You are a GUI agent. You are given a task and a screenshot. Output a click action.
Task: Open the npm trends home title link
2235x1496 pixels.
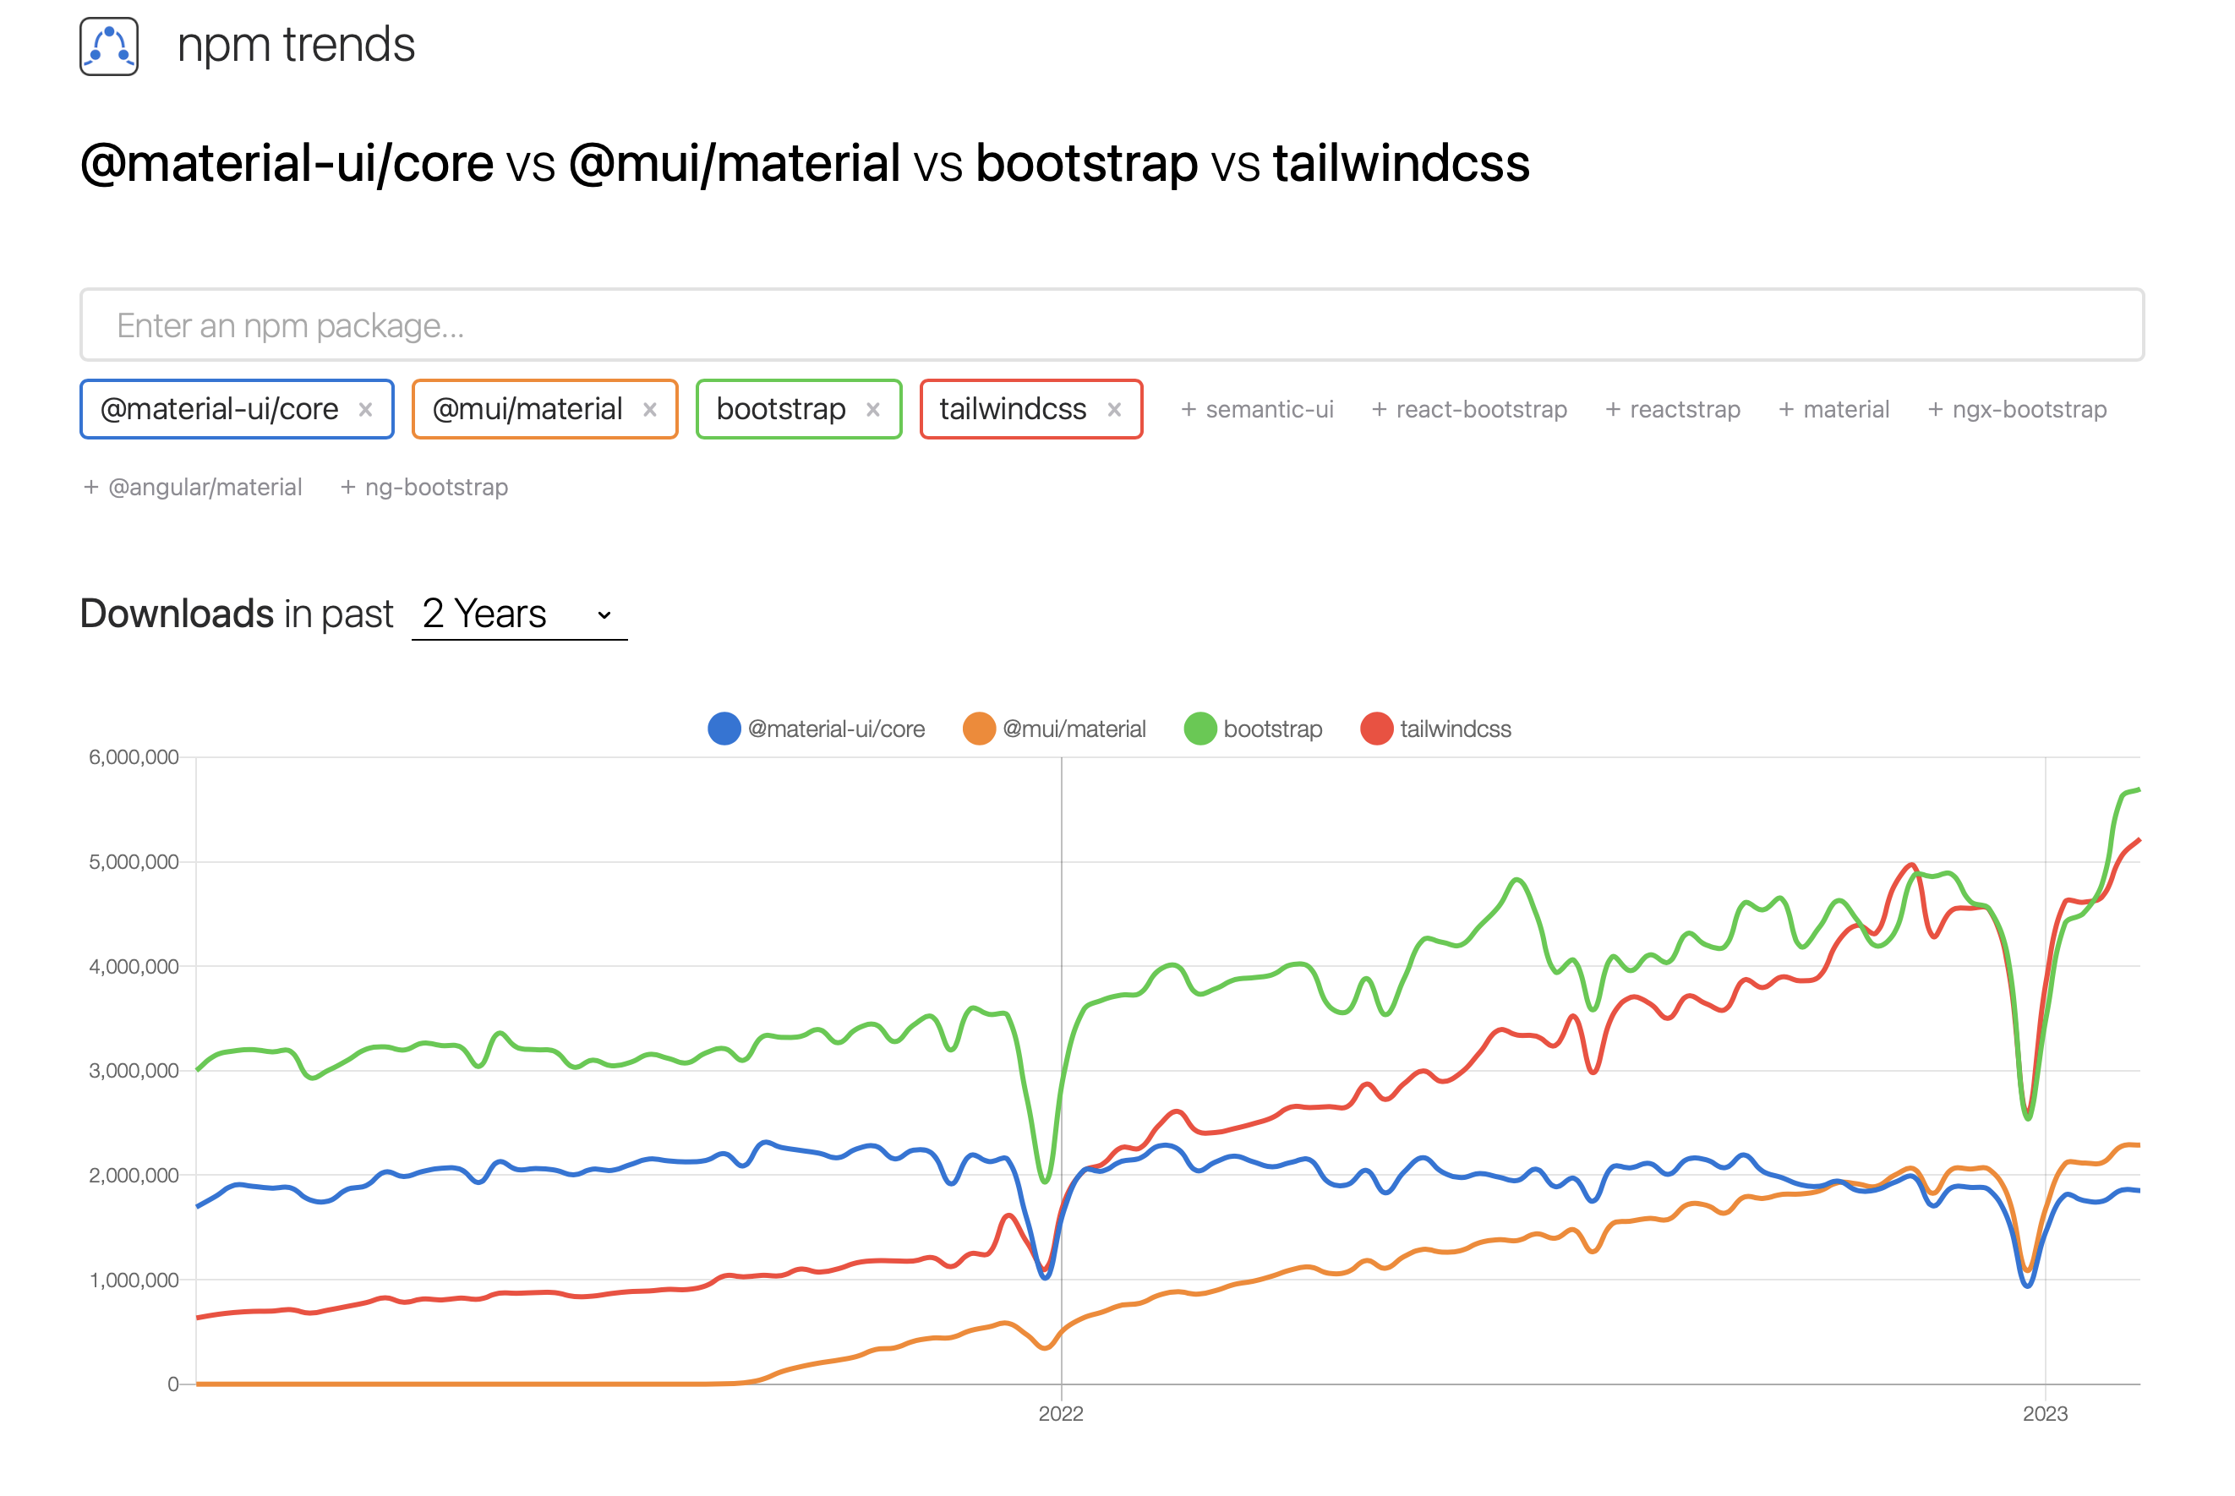click(x=296, y=45)
